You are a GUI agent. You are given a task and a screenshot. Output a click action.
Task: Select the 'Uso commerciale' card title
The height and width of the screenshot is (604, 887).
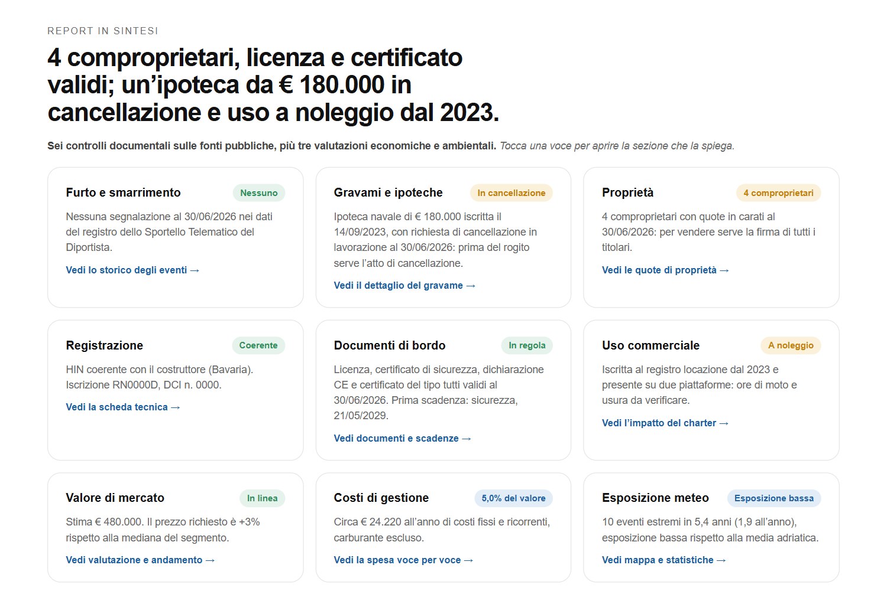tap(650, 345)
